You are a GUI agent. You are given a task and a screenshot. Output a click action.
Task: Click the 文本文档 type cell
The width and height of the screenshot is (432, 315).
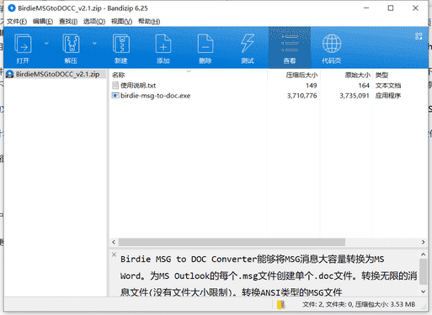click(x=388, y=86)
